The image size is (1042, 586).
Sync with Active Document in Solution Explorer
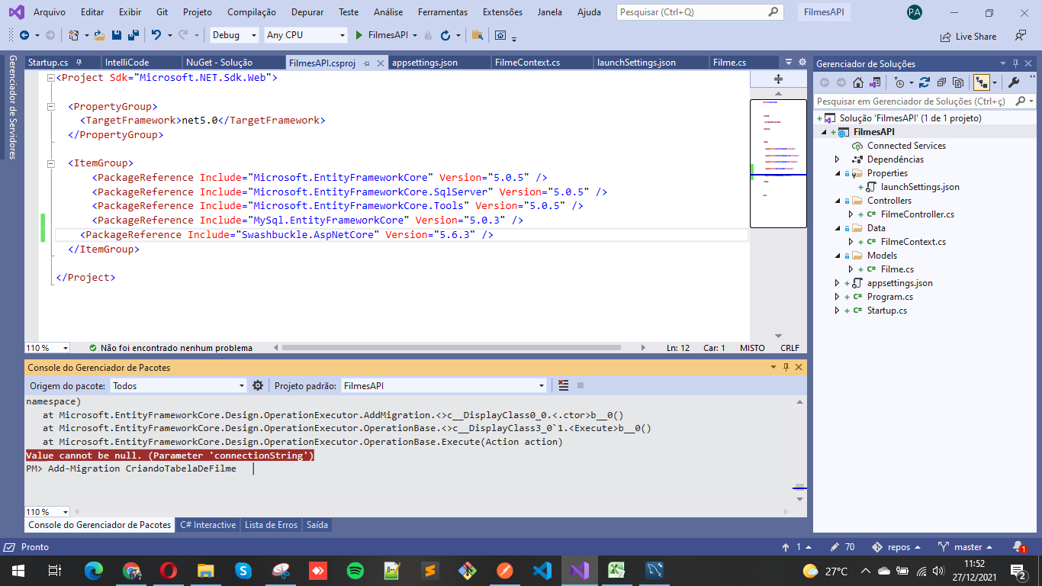coord(925,82)
